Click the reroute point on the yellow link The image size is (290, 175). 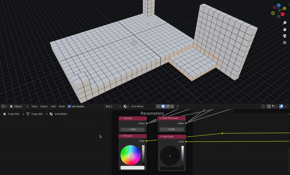point(222,133)
